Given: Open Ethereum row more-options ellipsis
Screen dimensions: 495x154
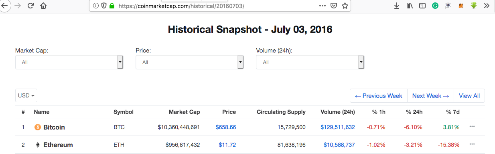Looking at the screenshot, I should point(472,144).
